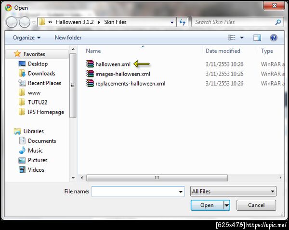289x230 pixels.
Task: Select the halloween.xml file
Action: point(113,64)
